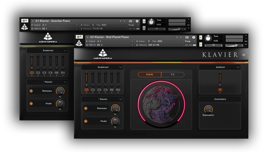Toggle Pedal in Gravitas Piano
The image size is (265, 152).
click(x=31, y=103)
